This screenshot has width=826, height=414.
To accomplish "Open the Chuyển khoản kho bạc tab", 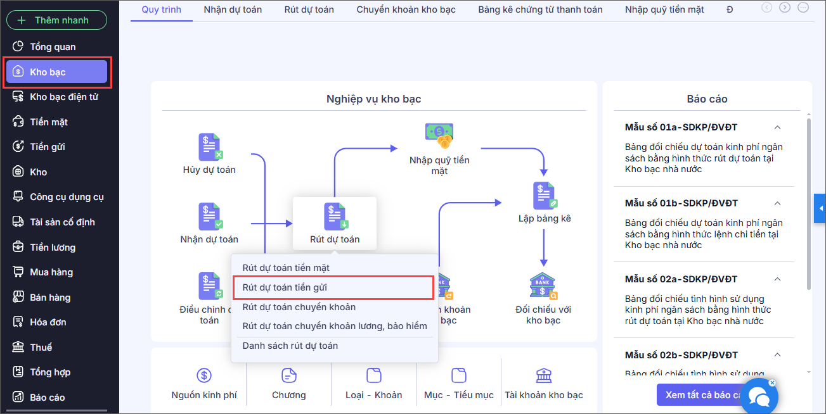I will pos(406,9).
